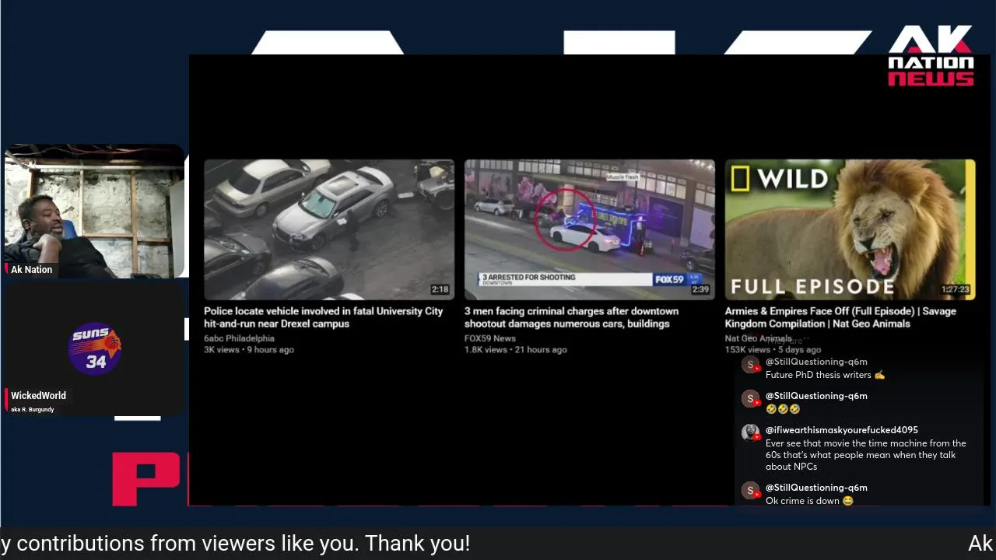996x560 pixels.
Task: Click avatar beside 'Ok crime is down' comment
Action: [750, 491]
